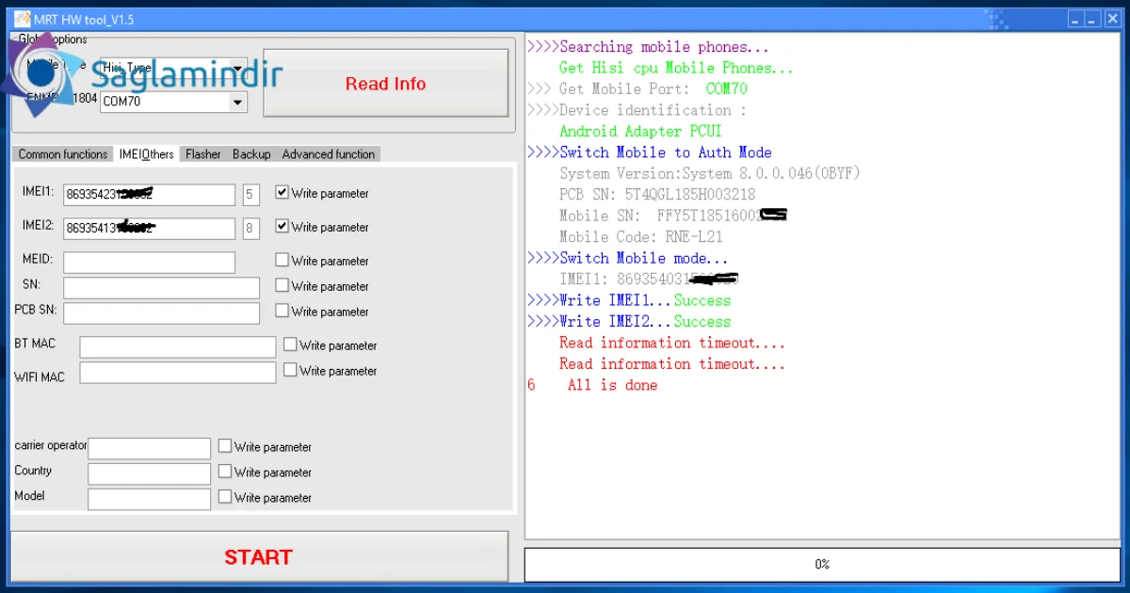Click the IMEI1 check digit box showing 5
1130x593 pixels.
[x=250, y=195]
